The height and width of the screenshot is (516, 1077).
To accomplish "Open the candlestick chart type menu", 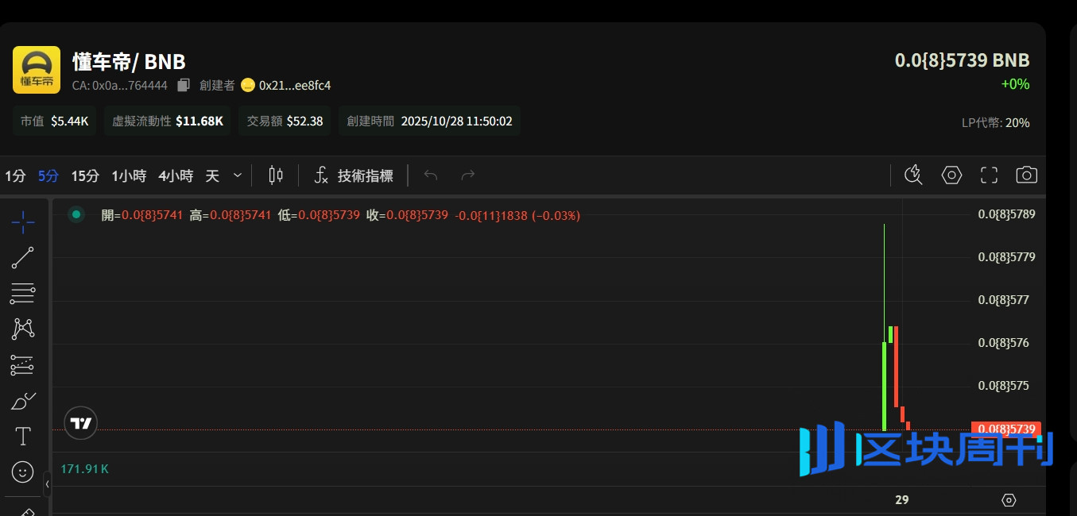I will click(276, 175).
